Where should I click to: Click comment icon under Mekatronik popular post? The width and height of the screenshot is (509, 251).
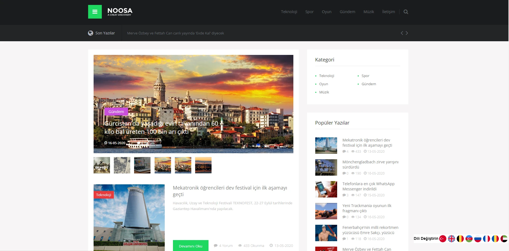point(344,151)
